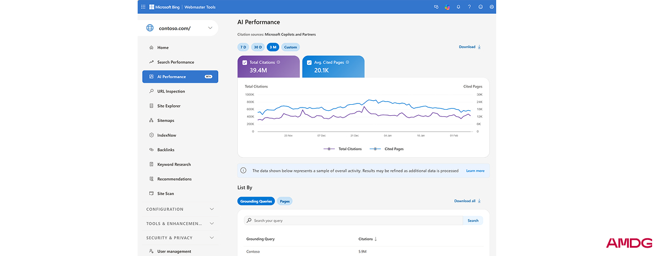Click the Copilot colorful icon in header

coord(447,7)
